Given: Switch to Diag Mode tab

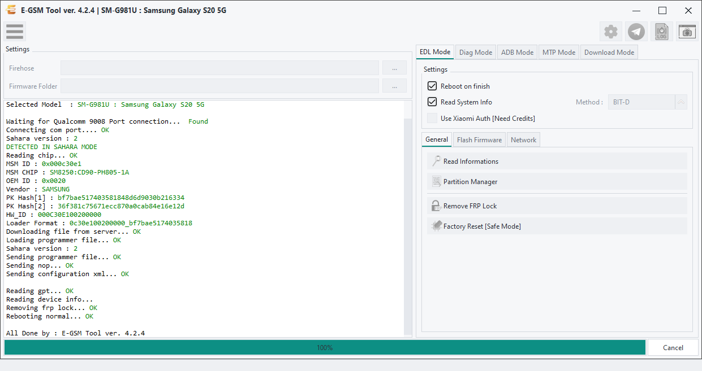Looking at the screenshot, I should pos(476,52).
